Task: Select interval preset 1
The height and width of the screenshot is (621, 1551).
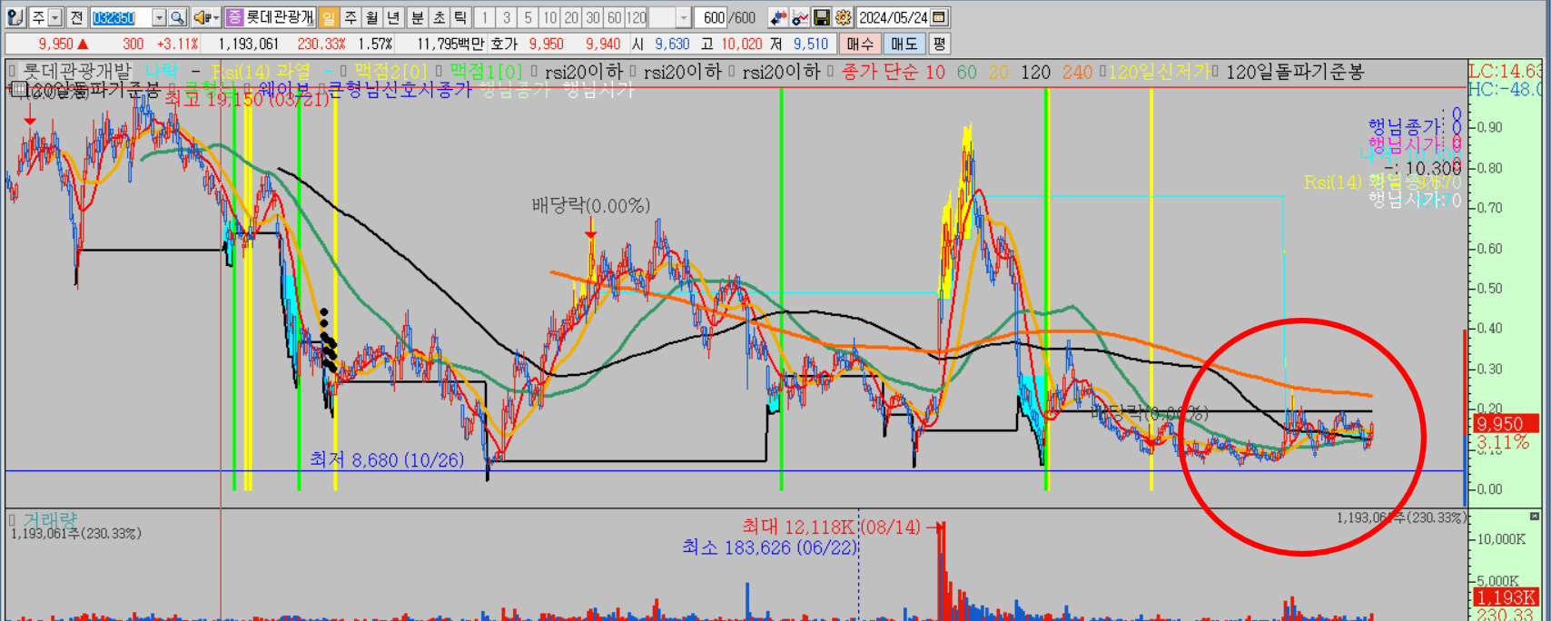Action: coord(485,17)
